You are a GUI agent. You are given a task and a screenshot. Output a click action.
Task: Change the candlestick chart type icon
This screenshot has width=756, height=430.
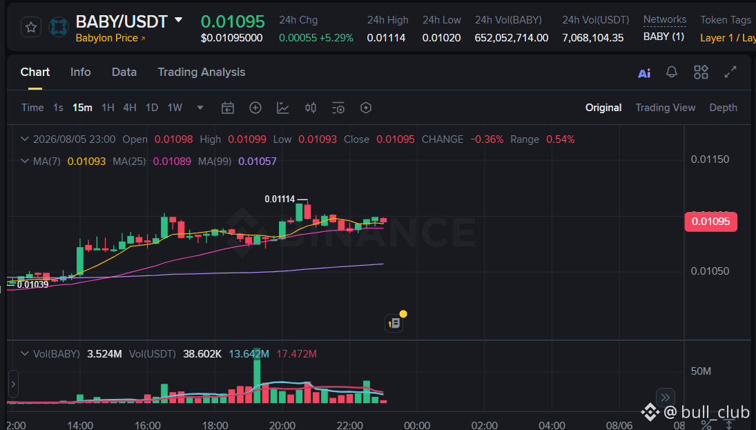311,108
